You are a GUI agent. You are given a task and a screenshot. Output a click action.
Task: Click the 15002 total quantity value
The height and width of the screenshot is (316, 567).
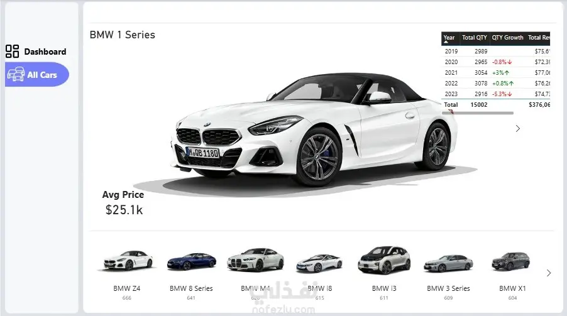[x=479, y=104]
